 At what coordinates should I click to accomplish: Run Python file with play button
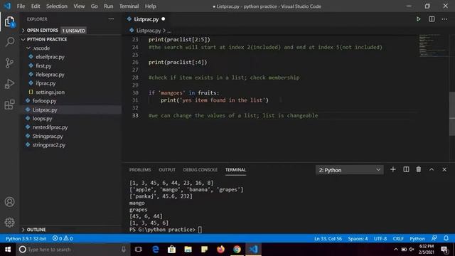(418, 19)
